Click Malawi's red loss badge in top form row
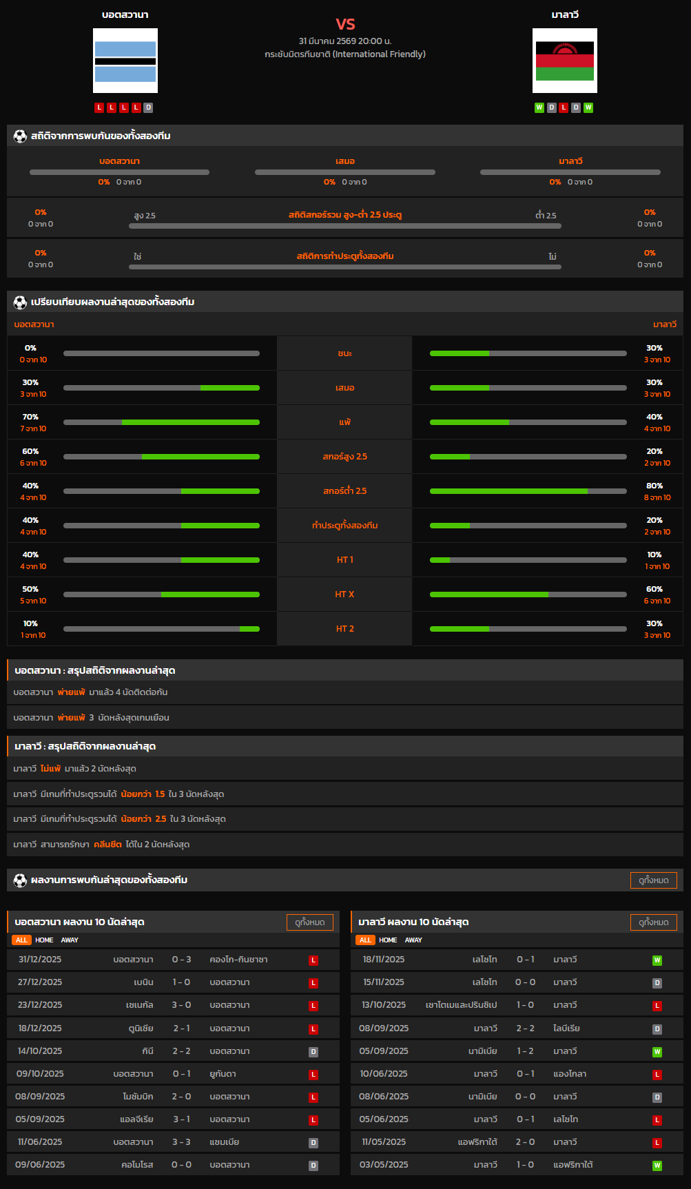This screenshot has height=1189, width=691. click(x=564, y=107)
